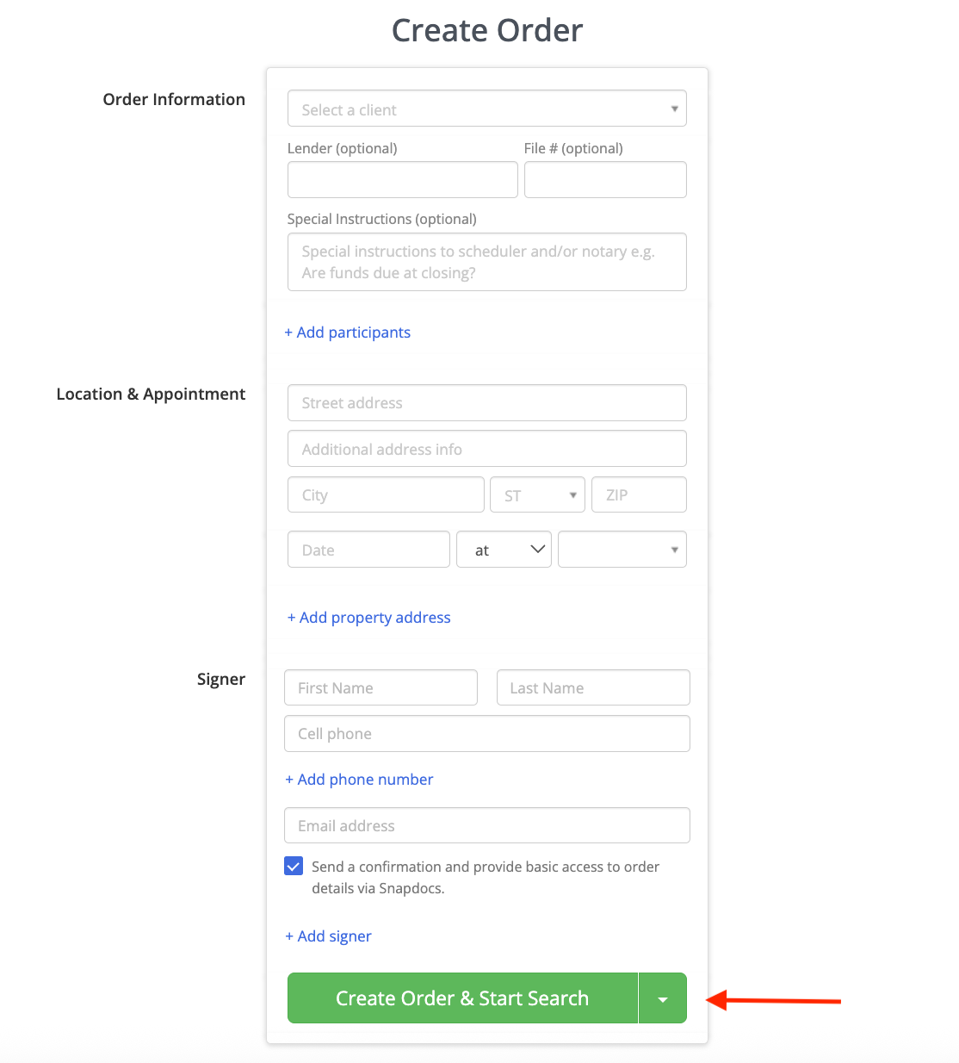Screen dimensions: 959x1063
Task: Click the Street address field
Action: pos(486,403)
